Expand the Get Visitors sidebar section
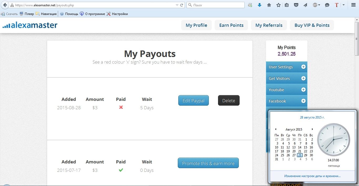Screen dimensions: 359x186 point(303,79)
